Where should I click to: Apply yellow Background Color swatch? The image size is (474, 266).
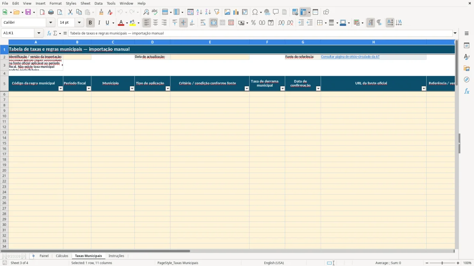[133, 23]
